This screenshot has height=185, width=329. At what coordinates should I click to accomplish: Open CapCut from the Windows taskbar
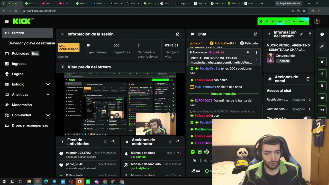click(80, 182)
